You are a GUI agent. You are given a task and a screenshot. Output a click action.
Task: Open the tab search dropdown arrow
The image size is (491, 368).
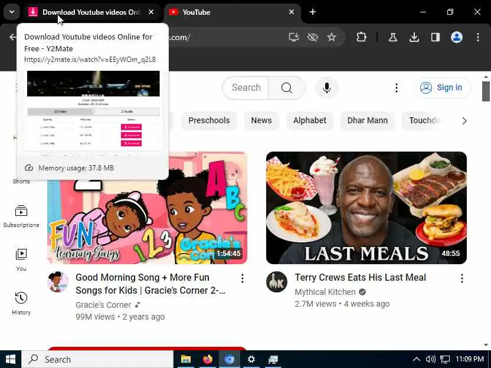(12, 12)
